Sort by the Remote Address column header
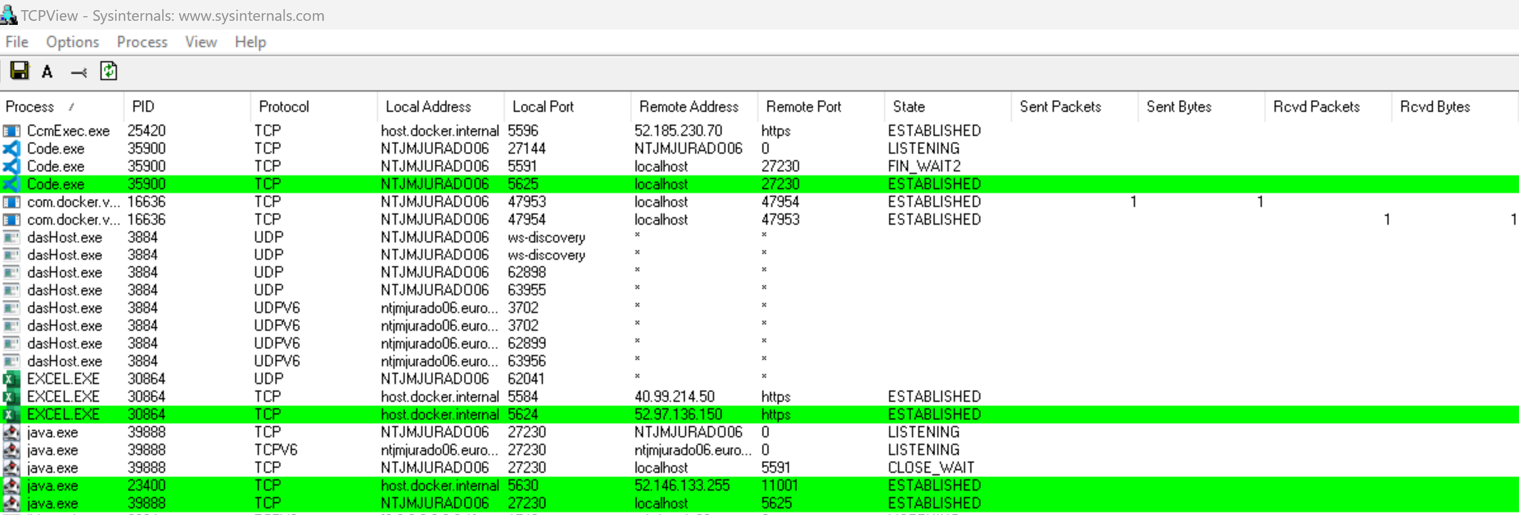 (x=695, y=107)
